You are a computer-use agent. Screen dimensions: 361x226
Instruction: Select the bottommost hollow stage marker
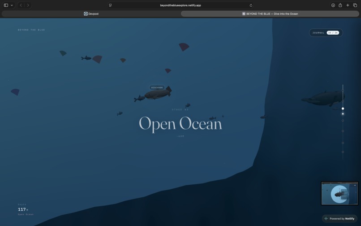coord(343,152)
